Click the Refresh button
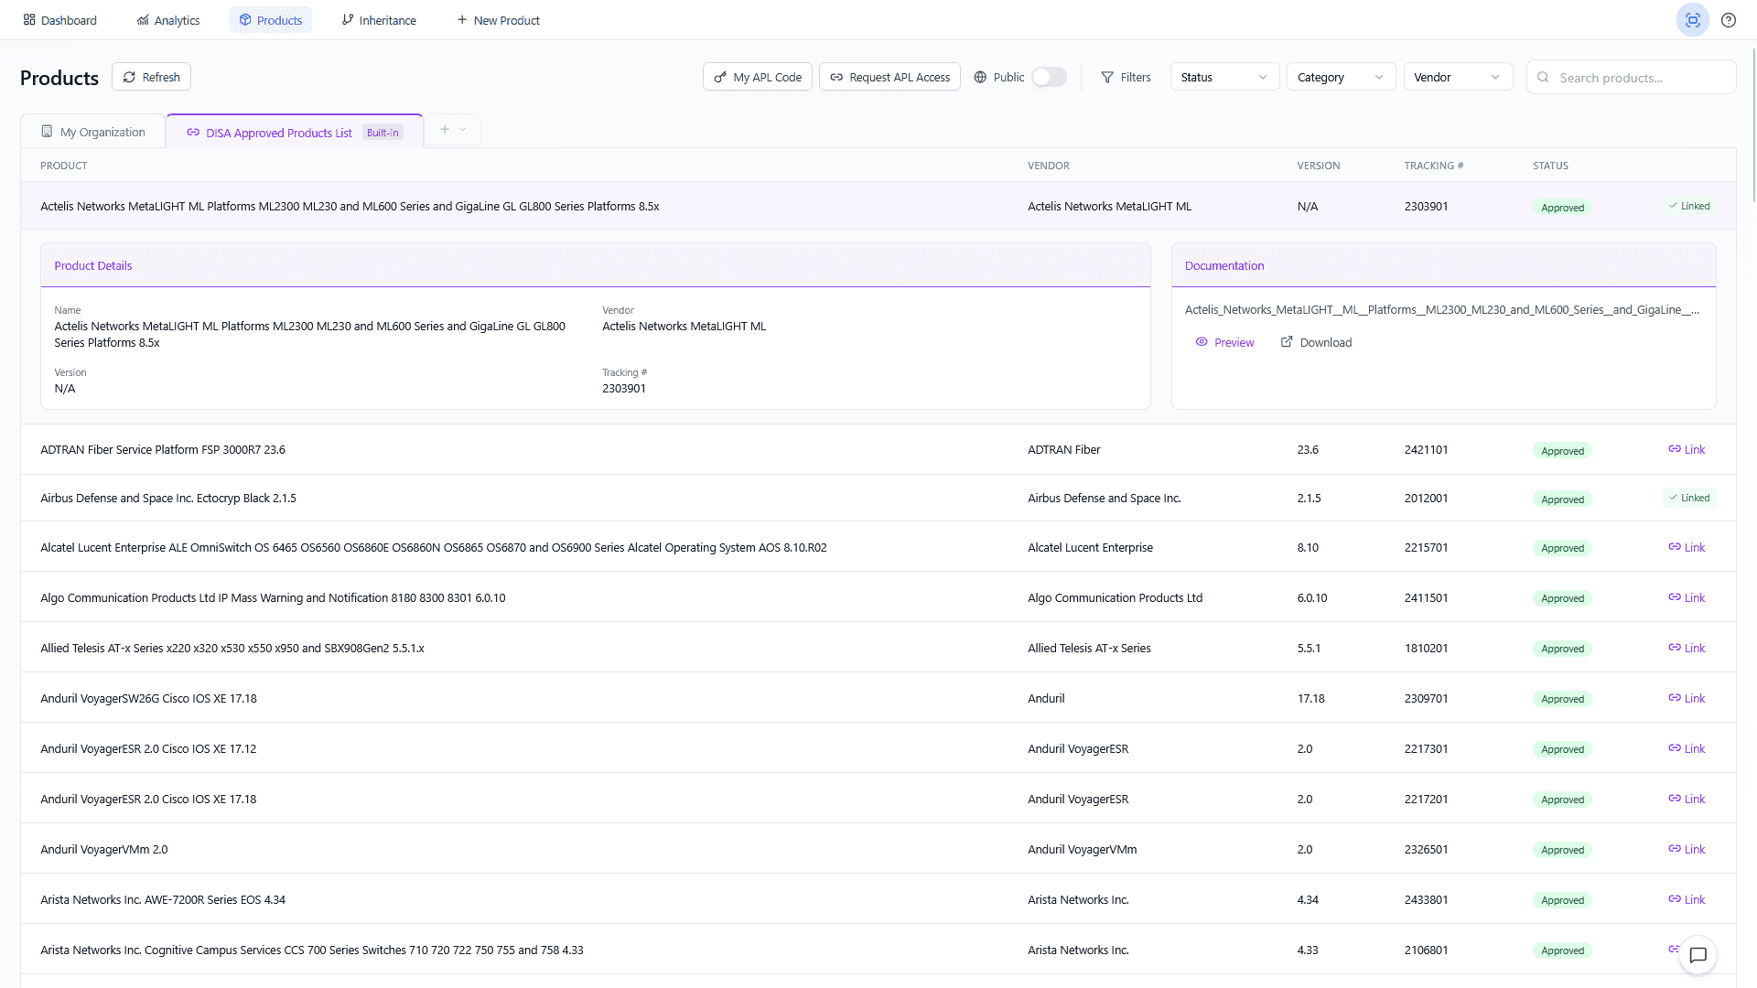Screen dimensions: 1757x988 coord(151,77)
